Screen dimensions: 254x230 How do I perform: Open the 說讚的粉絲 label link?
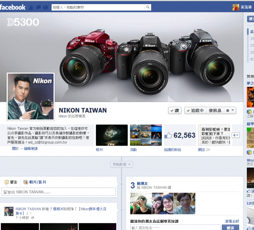[x=173, y=150]
